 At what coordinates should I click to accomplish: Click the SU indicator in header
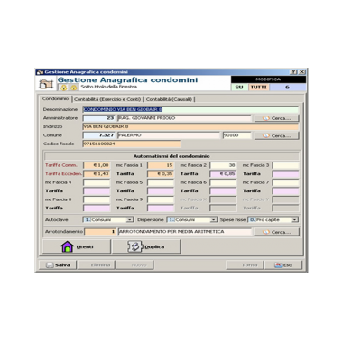coord(239,87)
